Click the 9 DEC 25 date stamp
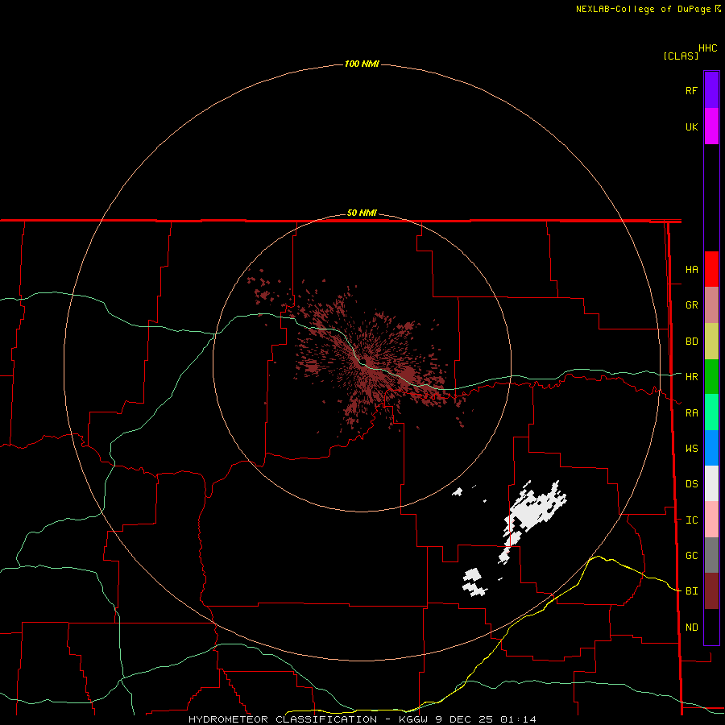This screenshot has height=725, width=725. coord(464,719)
